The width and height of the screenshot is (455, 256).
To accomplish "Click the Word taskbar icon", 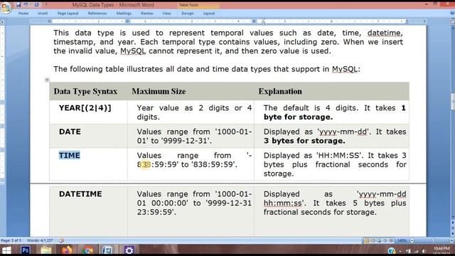I will pos(107,250).
